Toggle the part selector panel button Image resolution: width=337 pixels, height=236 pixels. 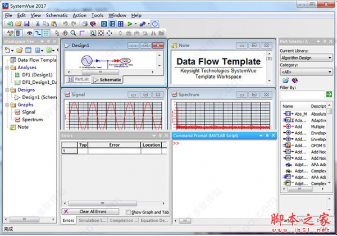[x=18, y=33]
